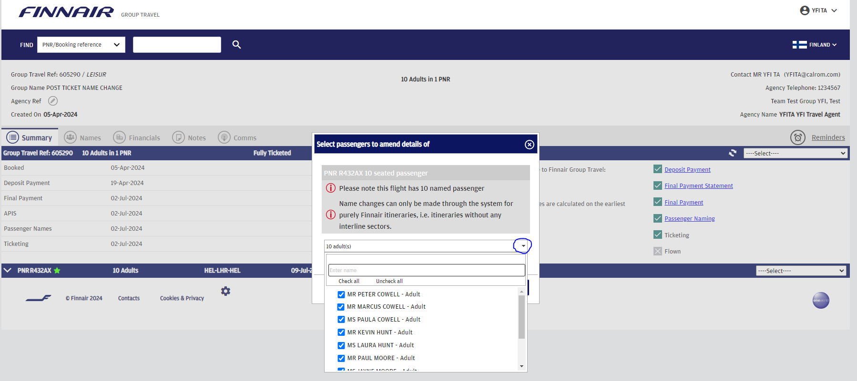This screenshot has height=381, width=857.
Task: Click the Notes tab document icon
Action: coord(178,137)
